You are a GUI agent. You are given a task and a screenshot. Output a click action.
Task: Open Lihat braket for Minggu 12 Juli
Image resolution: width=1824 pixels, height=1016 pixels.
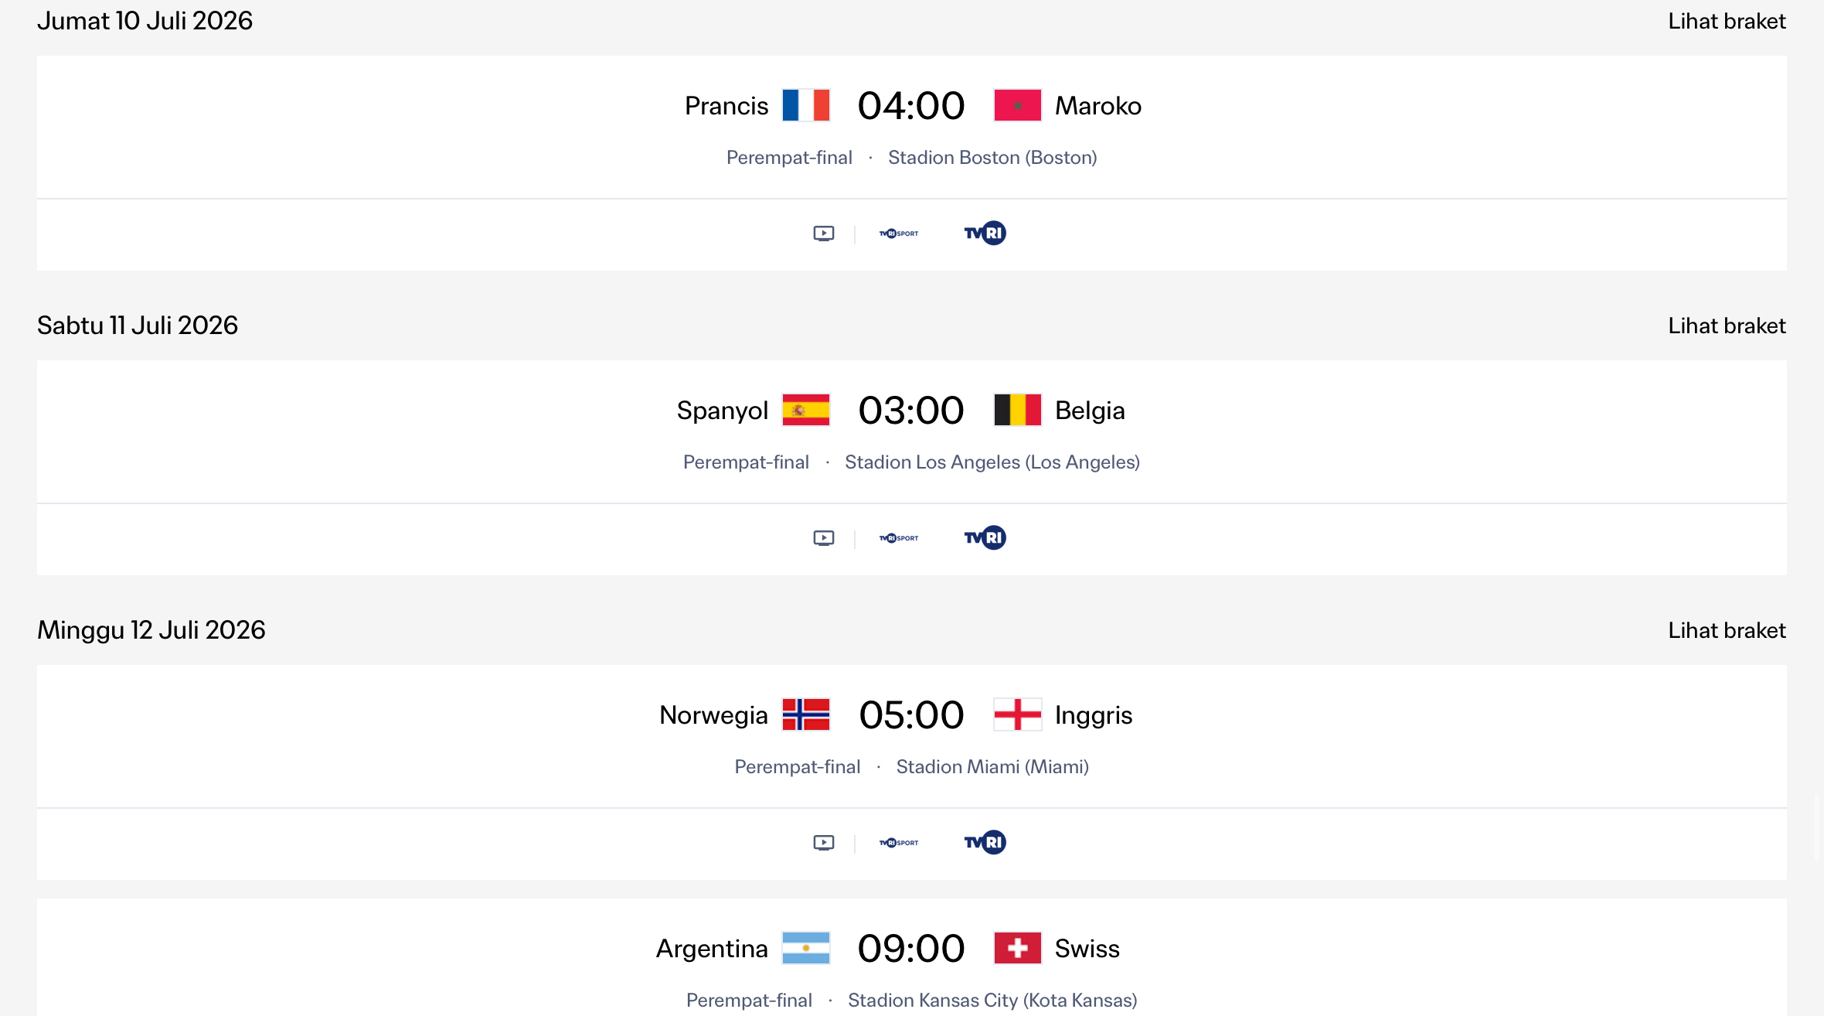[x=1727, y=630]
